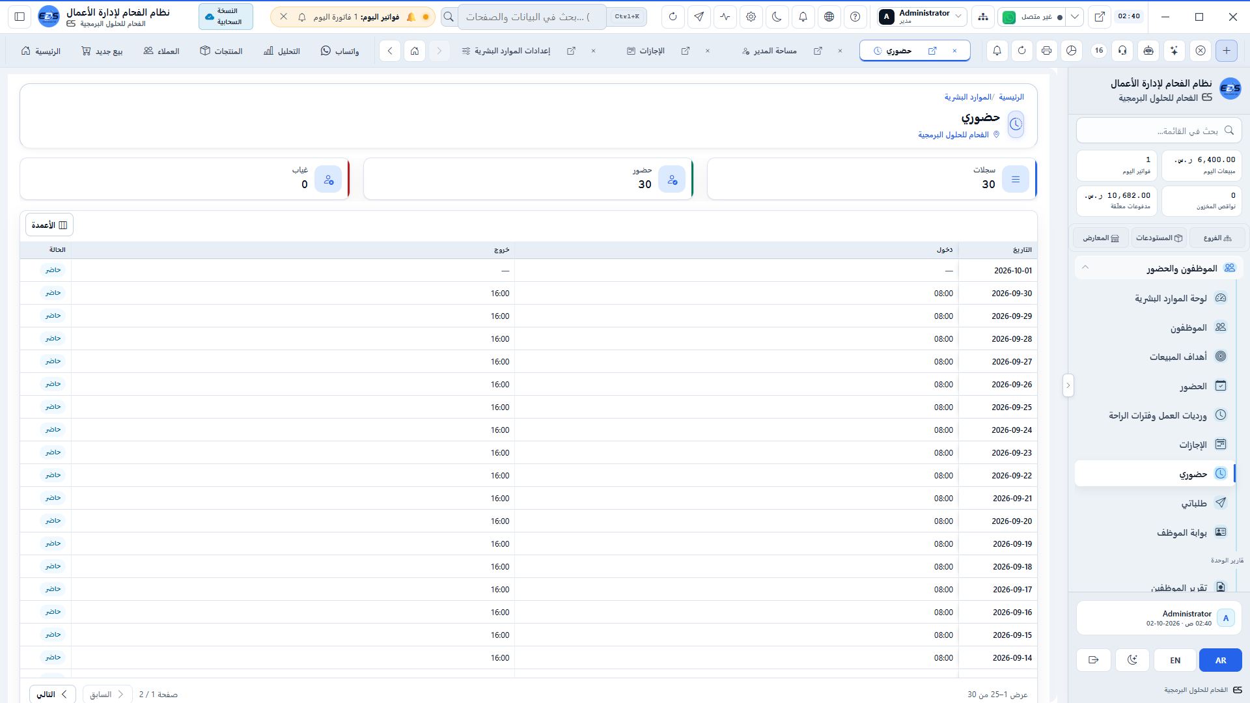Click the home icon in the tab bar
Screen dimensions: 1250x703
[415, 51]
